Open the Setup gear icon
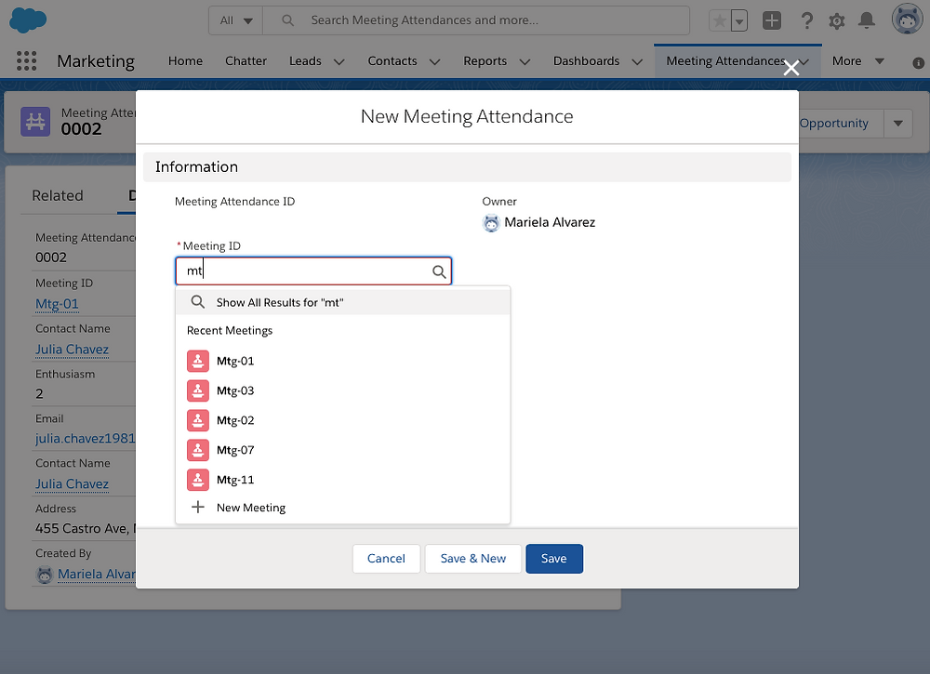930x674 pixels. pyautogui.click(x=837, y=21)
